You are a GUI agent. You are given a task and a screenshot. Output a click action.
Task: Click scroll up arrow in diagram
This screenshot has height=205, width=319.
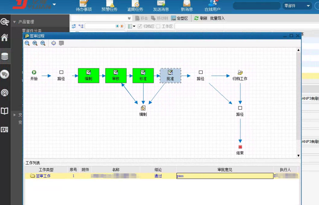298,50
